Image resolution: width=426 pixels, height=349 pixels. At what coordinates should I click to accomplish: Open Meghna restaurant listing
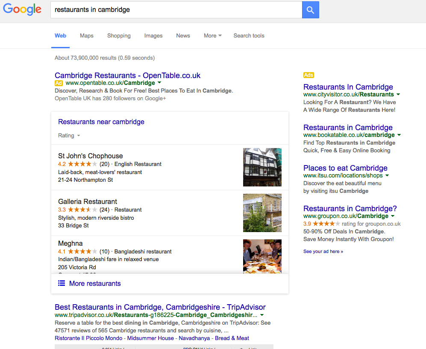[x=71, y=244]
